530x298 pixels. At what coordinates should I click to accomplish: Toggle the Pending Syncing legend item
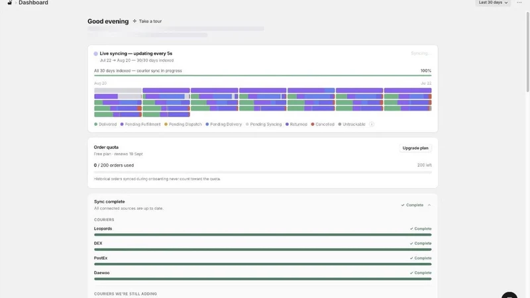264,124
